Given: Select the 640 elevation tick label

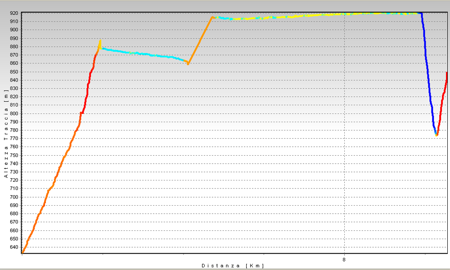Looking at the screenshot, I should 13,247.
